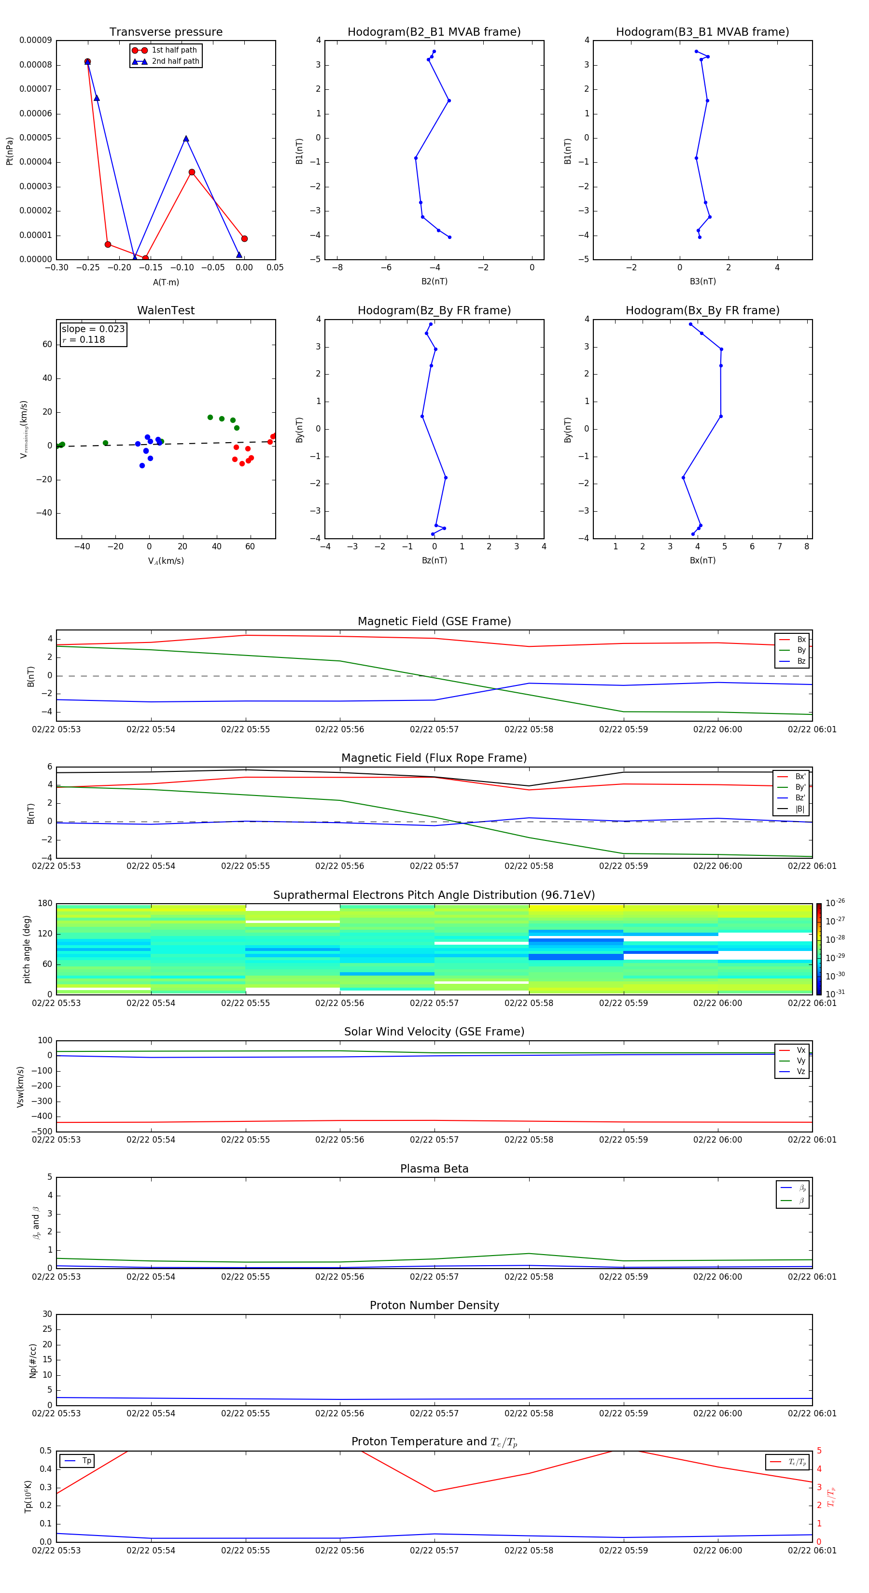
Task: Click the '10^-31' colorbar bottom label
Action: pyautogui.click(x=835, y=994)
